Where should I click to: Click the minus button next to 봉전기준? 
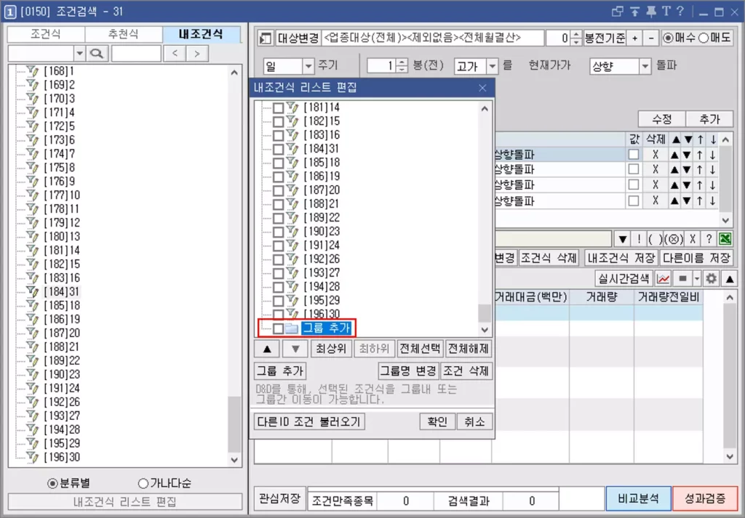pyautogui.click(x=651, y=39)
